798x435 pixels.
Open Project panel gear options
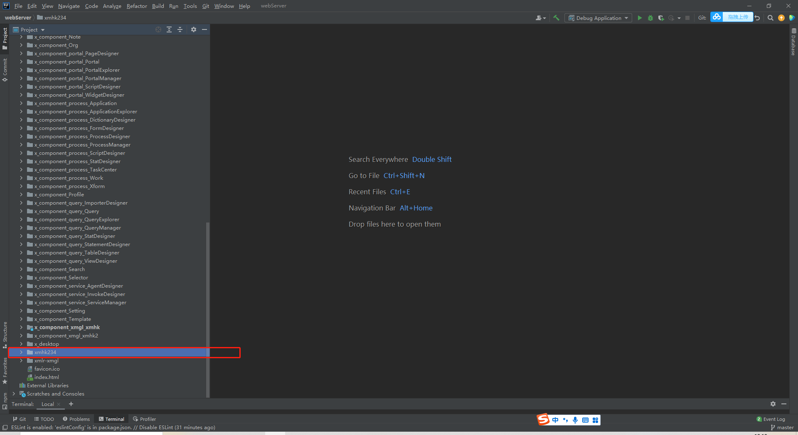tap(194, 29)
